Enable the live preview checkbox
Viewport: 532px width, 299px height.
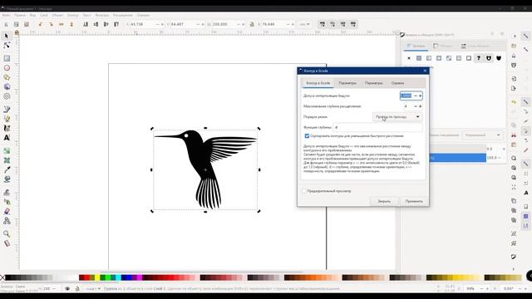[x=304, y=191]
